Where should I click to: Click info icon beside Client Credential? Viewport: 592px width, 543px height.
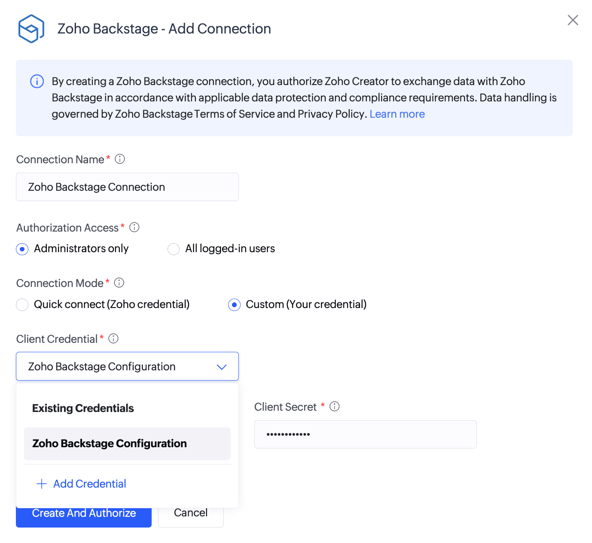(x=113, y=339)
